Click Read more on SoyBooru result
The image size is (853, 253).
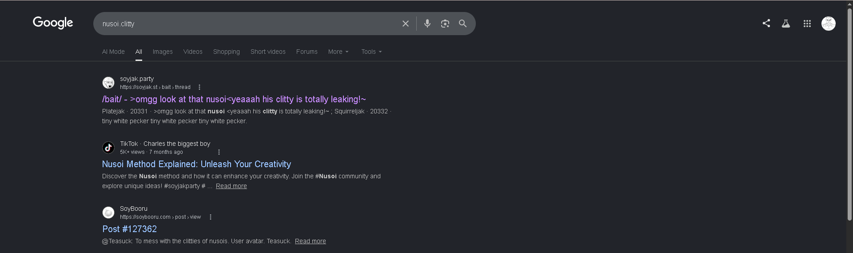[311, 241]
